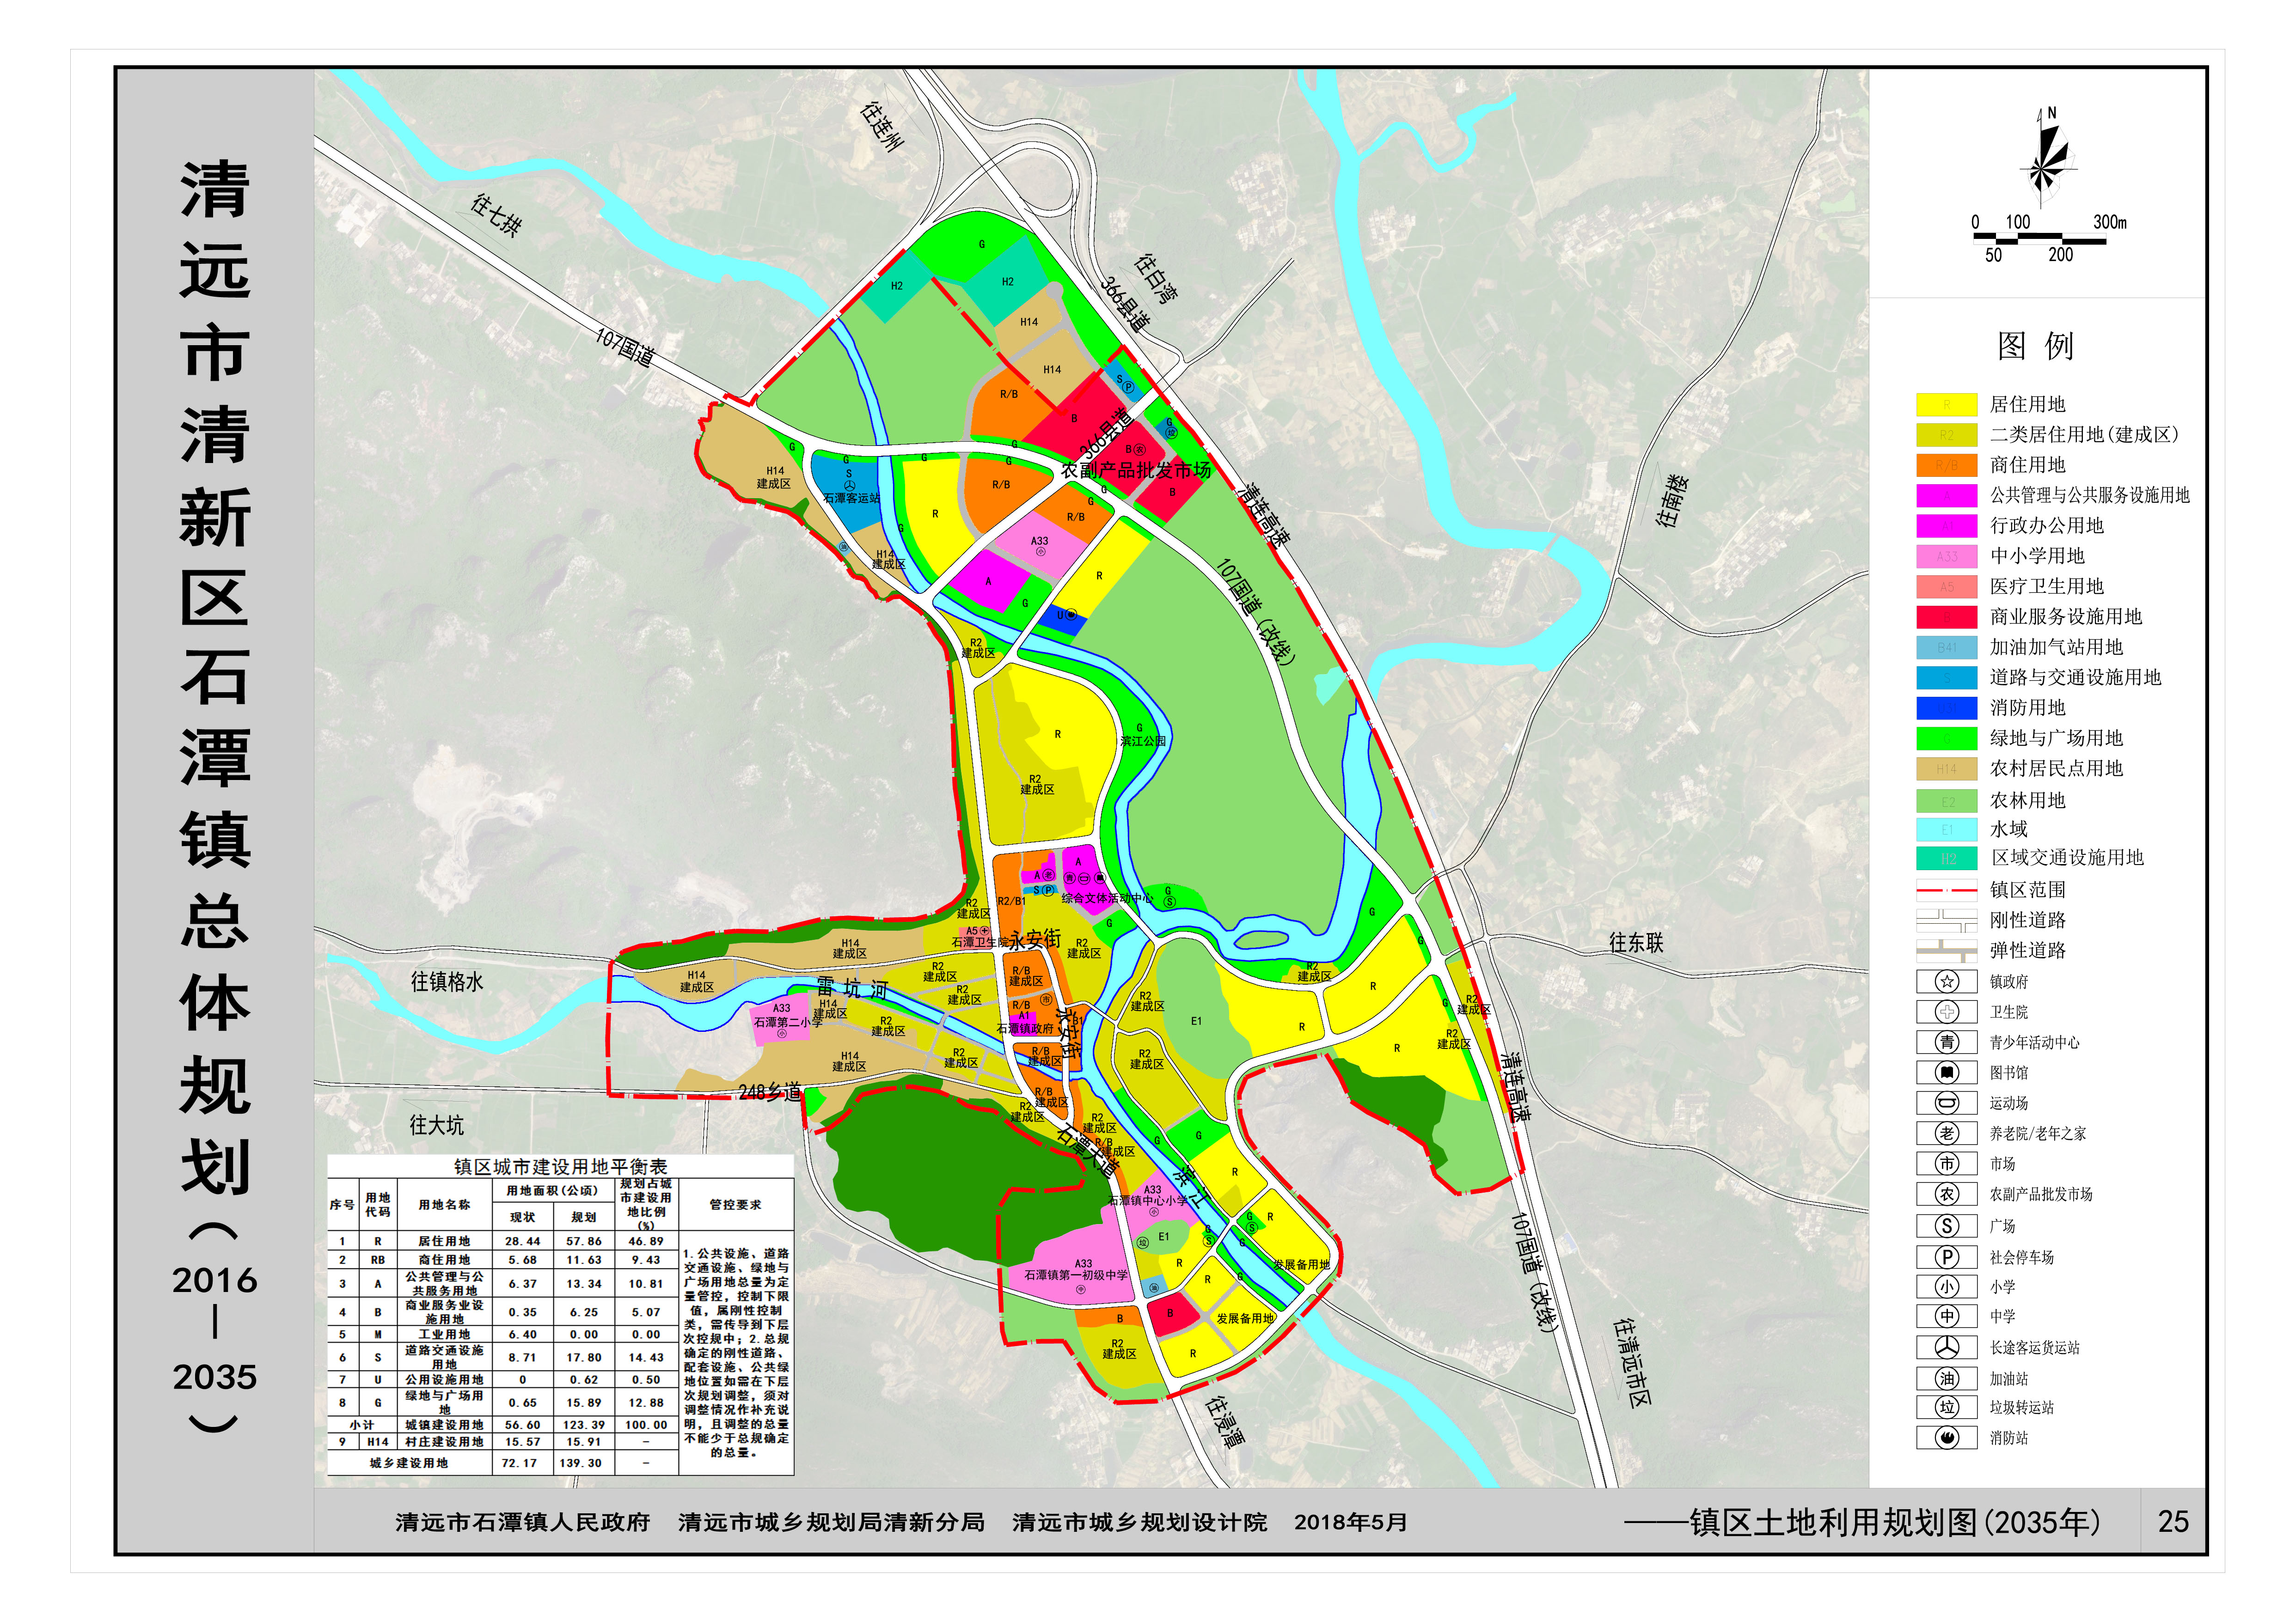Click the 镇区范围 red dashed line sample
This screenshot has width=2296, height=1621.
click(x=1946, y=890)
